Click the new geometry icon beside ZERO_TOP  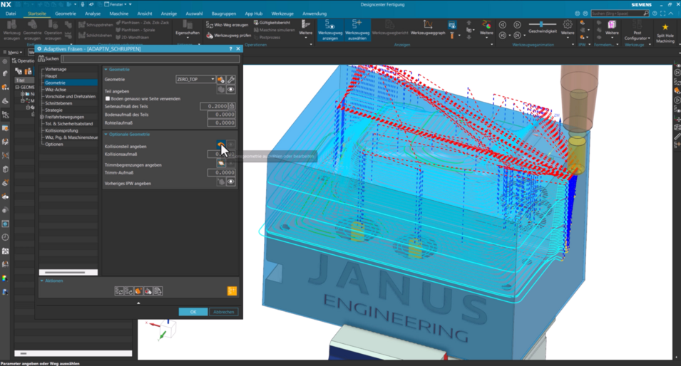[x=221, y=79]
